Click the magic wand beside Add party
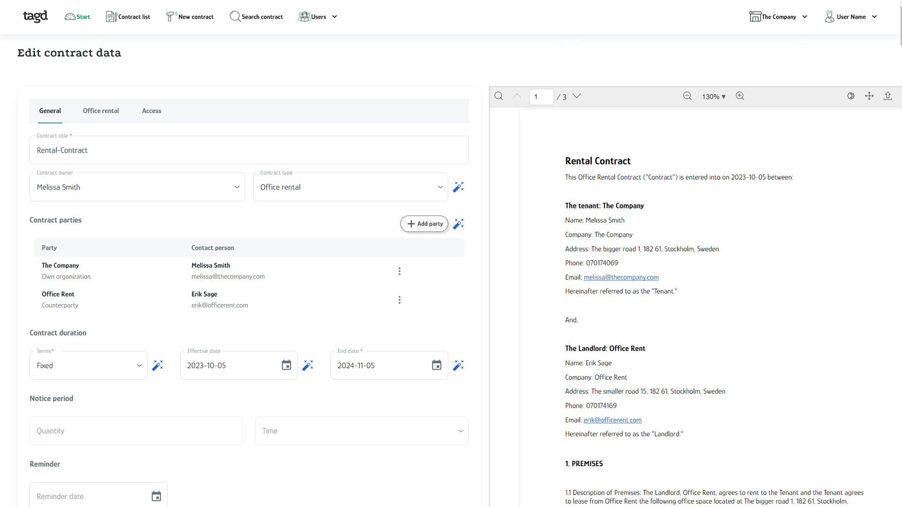The image size is (902, 507). click(x=458, y=224)
